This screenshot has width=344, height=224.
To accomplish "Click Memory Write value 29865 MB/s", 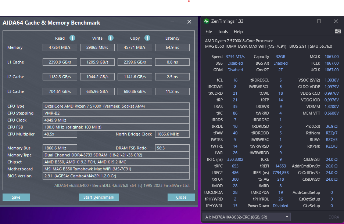I will click(97, 47).
